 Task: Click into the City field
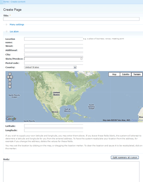pos(53,55)
